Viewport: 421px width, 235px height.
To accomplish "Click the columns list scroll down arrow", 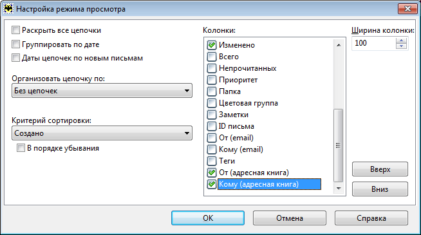I will point(339,188).
